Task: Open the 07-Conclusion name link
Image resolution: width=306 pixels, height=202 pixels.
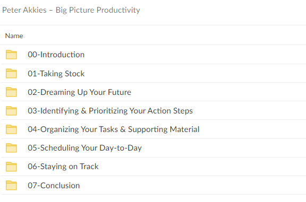Action: pos(54,186)
